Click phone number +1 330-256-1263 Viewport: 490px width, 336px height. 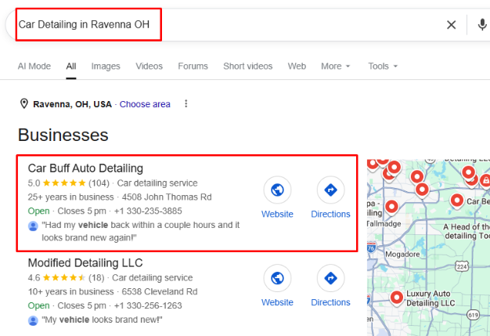148,305
